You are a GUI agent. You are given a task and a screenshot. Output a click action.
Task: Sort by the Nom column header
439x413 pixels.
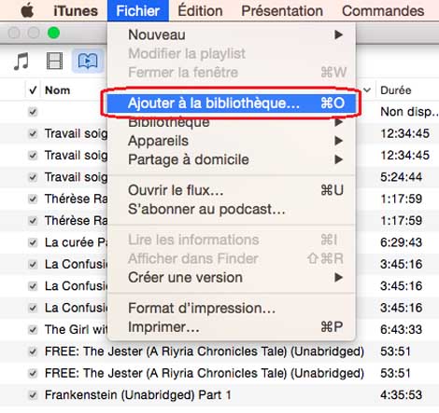coord(58,90)
